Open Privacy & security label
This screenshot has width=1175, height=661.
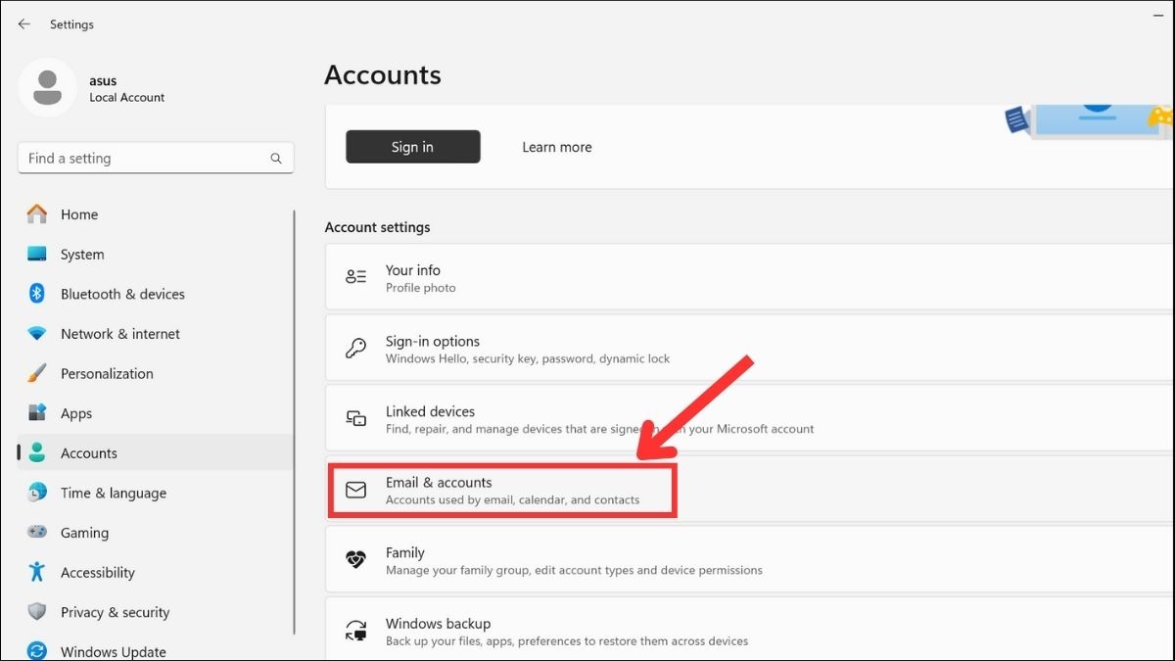[x=116, y=612]
